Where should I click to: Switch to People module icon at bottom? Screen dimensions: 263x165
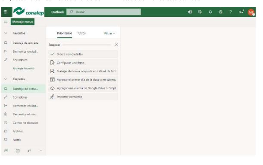[x=29, y=151]
